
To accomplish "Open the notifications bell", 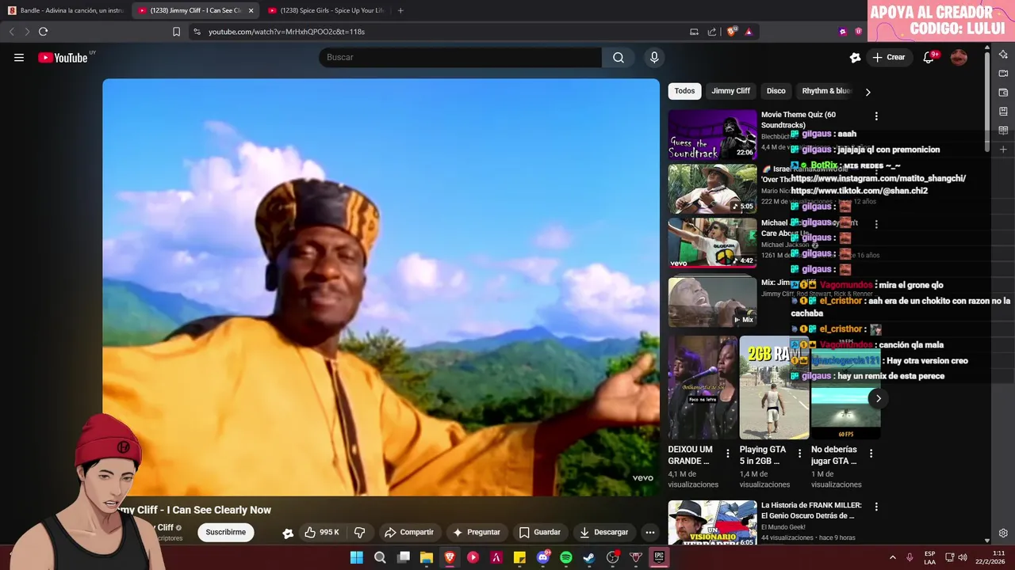I will tap(929, 57).
